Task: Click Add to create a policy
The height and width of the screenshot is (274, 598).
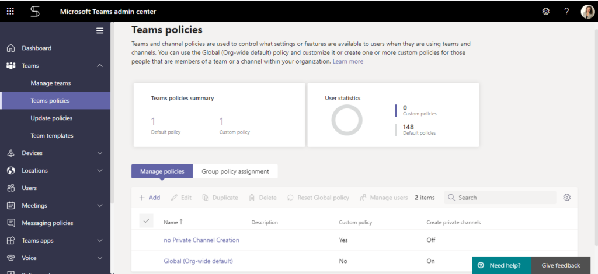Action: [x=149, y=198]
